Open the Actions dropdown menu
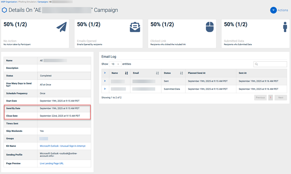Viewport: 291px width, 174px height. (279, 10)
